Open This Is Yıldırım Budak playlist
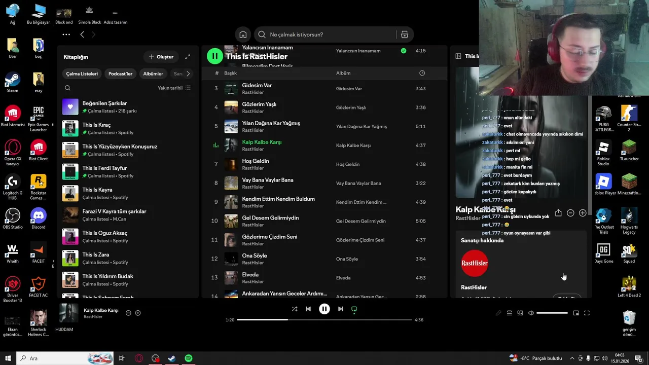The image size is (649, 365). [128, 280]
